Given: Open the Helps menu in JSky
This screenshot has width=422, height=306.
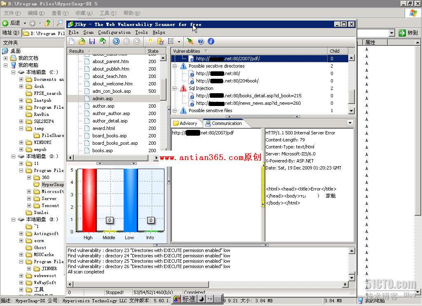Looking at the screenshot, I should (x=159, y=32).
